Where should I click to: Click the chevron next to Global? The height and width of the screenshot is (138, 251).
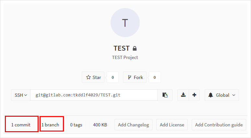pos(234,95)
